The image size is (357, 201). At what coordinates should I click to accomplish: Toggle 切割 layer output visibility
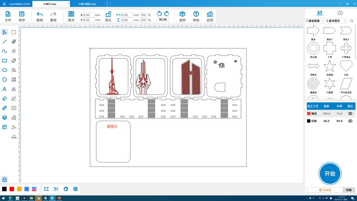[x=350, y=121]
